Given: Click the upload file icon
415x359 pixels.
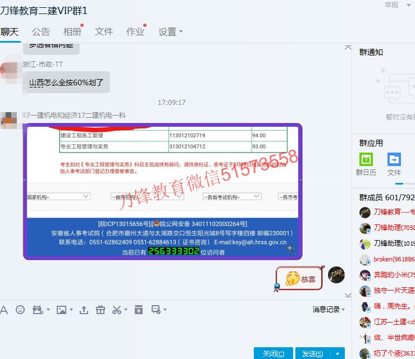Looking at the screenshot, I should [x=84, y=310].
